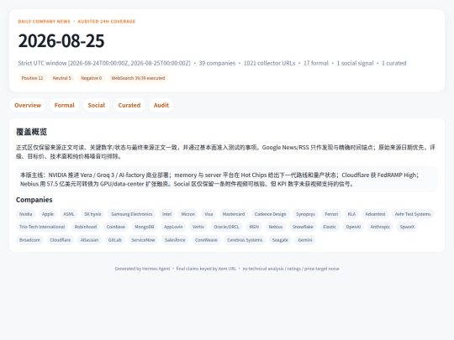The height and width of the screenshot is (340, 454).
Task: Click the 2026-08-25 date heading
Action: tap(61, 41)
